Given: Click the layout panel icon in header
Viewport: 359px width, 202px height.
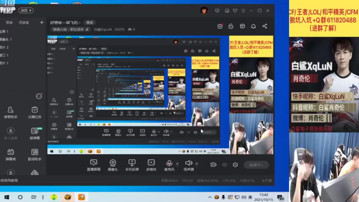Looking at the screenshot, I should (x=242, y=26).
